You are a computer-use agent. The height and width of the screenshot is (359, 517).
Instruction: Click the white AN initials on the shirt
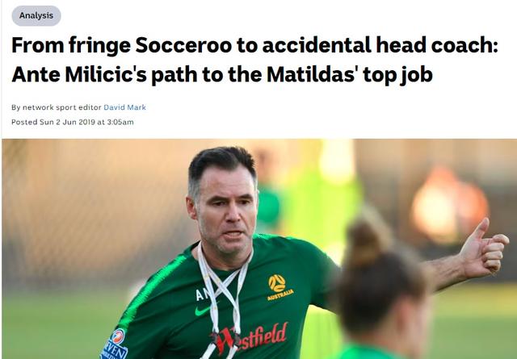[x=201, y=294]
